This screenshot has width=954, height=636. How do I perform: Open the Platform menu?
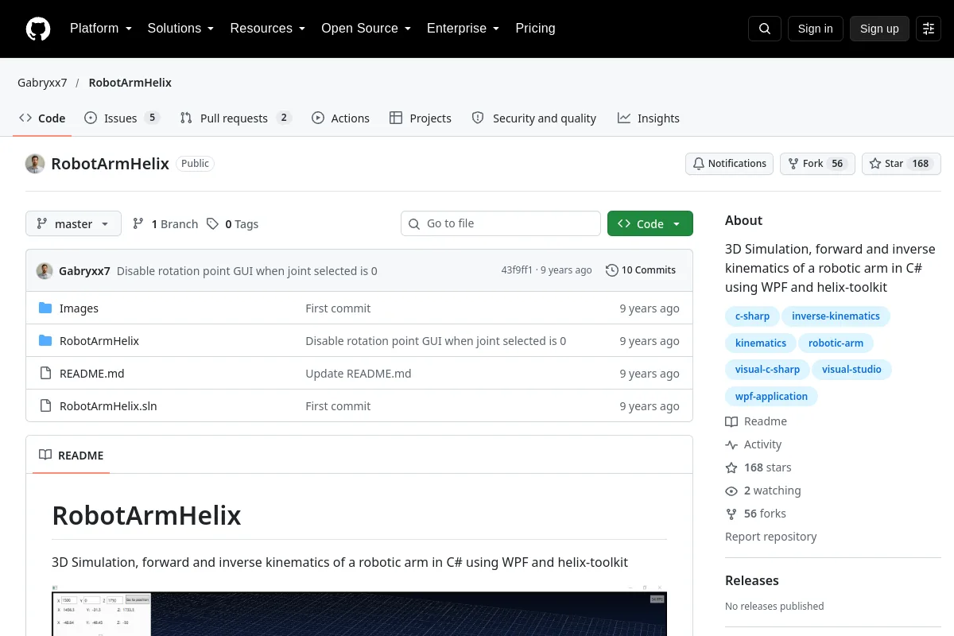[101, 29]
